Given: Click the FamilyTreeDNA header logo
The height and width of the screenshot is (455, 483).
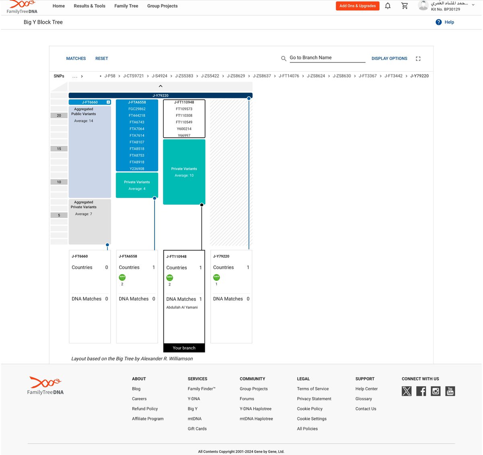Looking at the screenshot, I should point(22,6).
